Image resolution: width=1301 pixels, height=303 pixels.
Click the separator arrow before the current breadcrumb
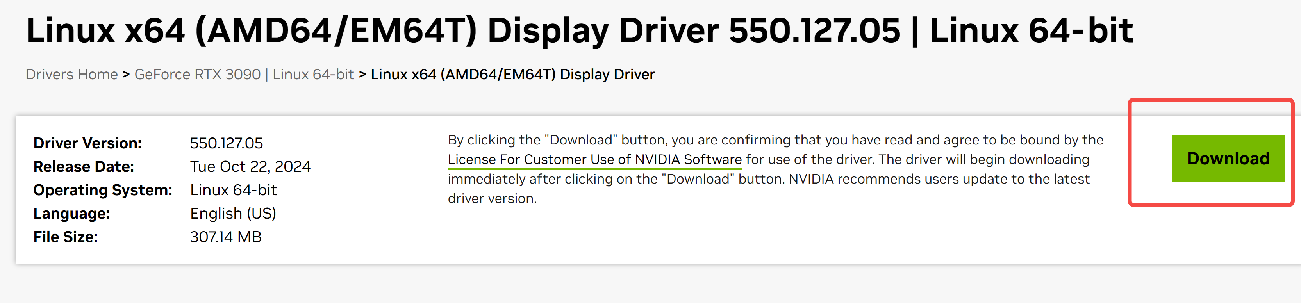[362, 74]
